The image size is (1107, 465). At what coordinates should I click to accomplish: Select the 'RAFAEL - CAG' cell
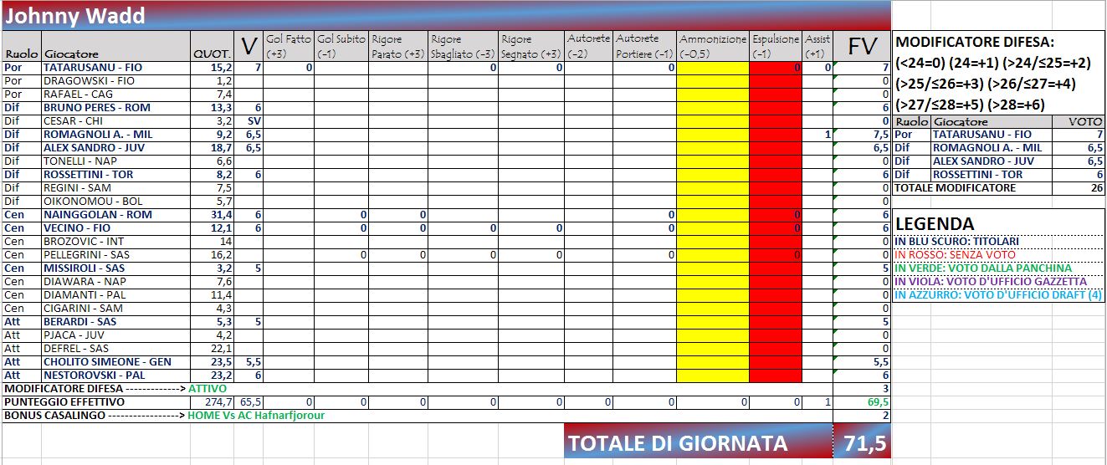(115, 94)
